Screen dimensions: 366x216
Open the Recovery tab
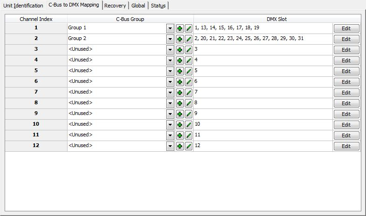point(115,6)
